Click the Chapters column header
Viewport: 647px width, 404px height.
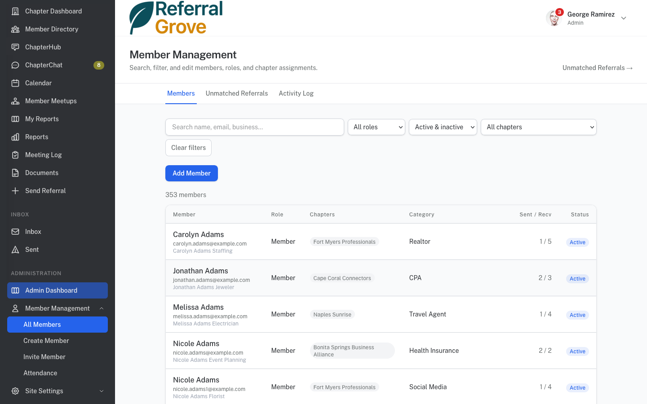pos(322,215)
